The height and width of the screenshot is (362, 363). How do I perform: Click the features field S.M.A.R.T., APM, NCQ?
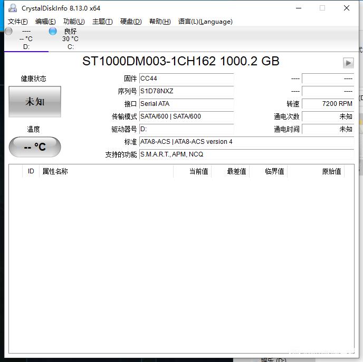[247, 154]
